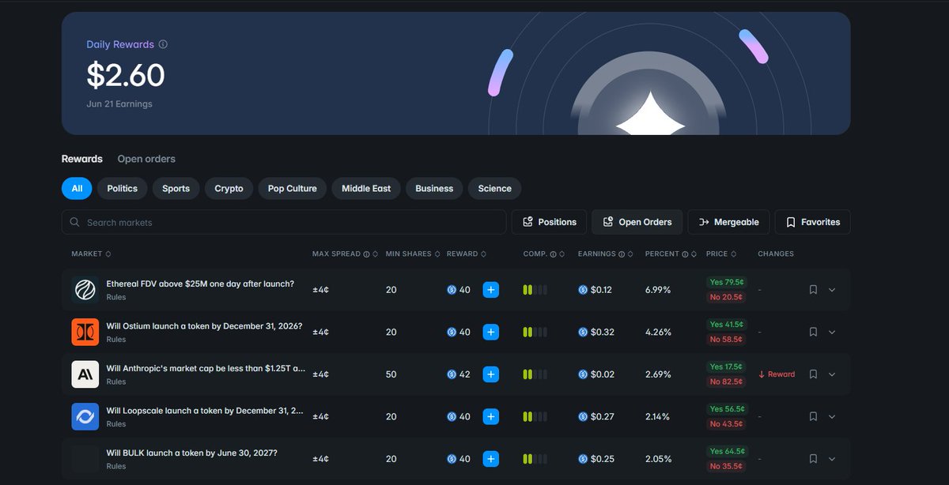Screen dimensions: 949x485
Task: Add reward order for Ostium token market
Action: point(491,333)
